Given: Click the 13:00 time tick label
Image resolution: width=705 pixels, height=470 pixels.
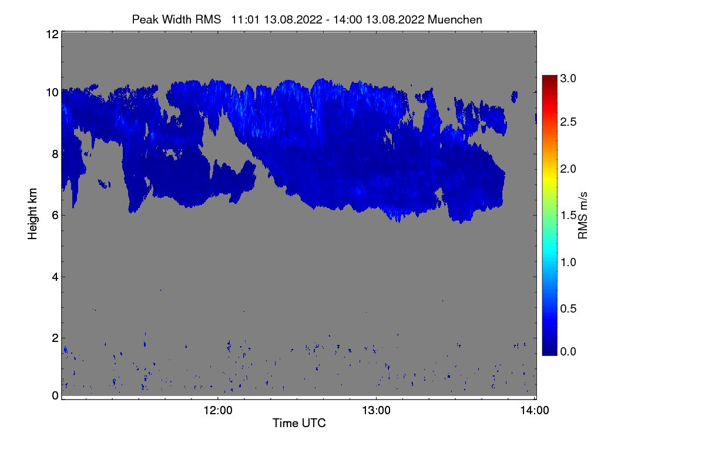Looking at the screenshot, I should tap(376, 410).
